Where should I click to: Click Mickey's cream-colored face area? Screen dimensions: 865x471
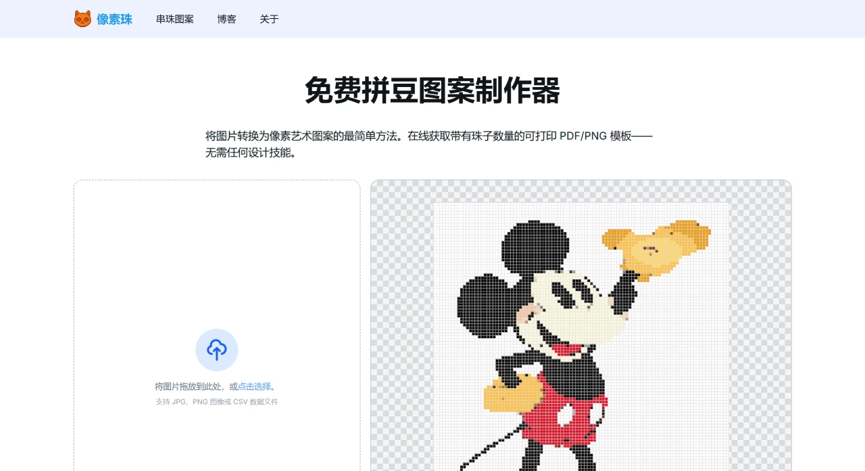click(581, 317)
